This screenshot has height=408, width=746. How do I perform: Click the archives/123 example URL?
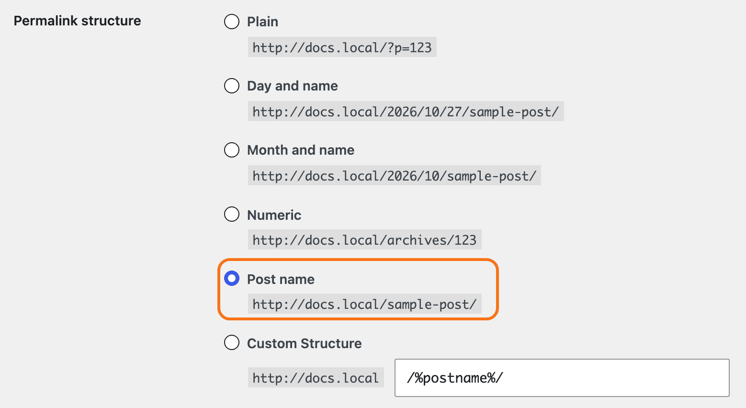pos(364,240)
